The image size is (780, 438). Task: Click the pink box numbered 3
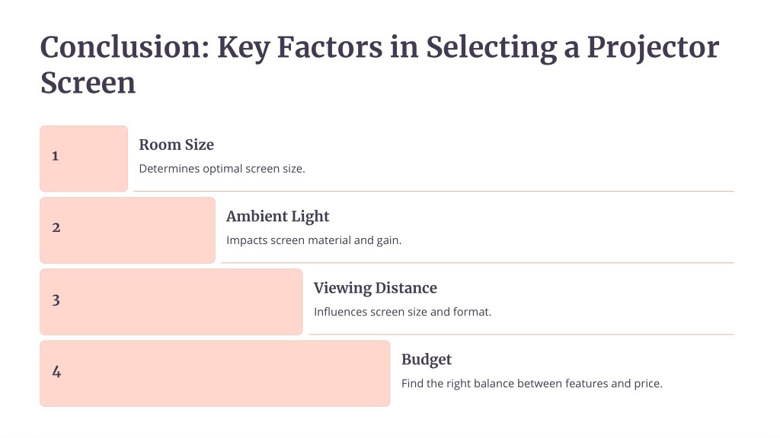[x=171, y=302]
